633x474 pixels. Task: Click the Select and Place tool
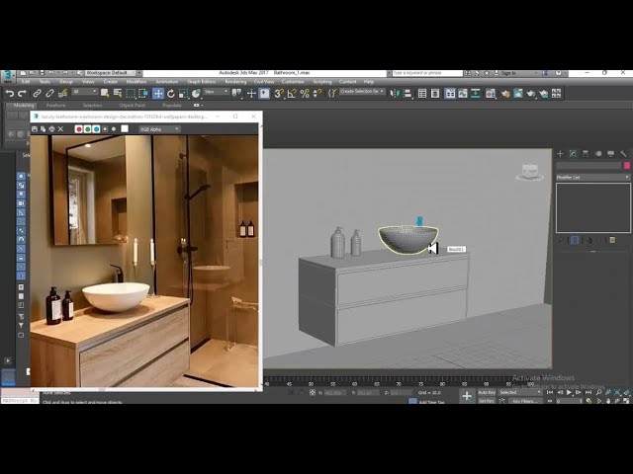tap(196, 94)
